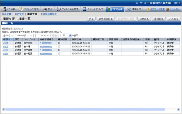
Task: Open asset number A-000000081 link
Action: pyautogui.click(x=46, y=43)
